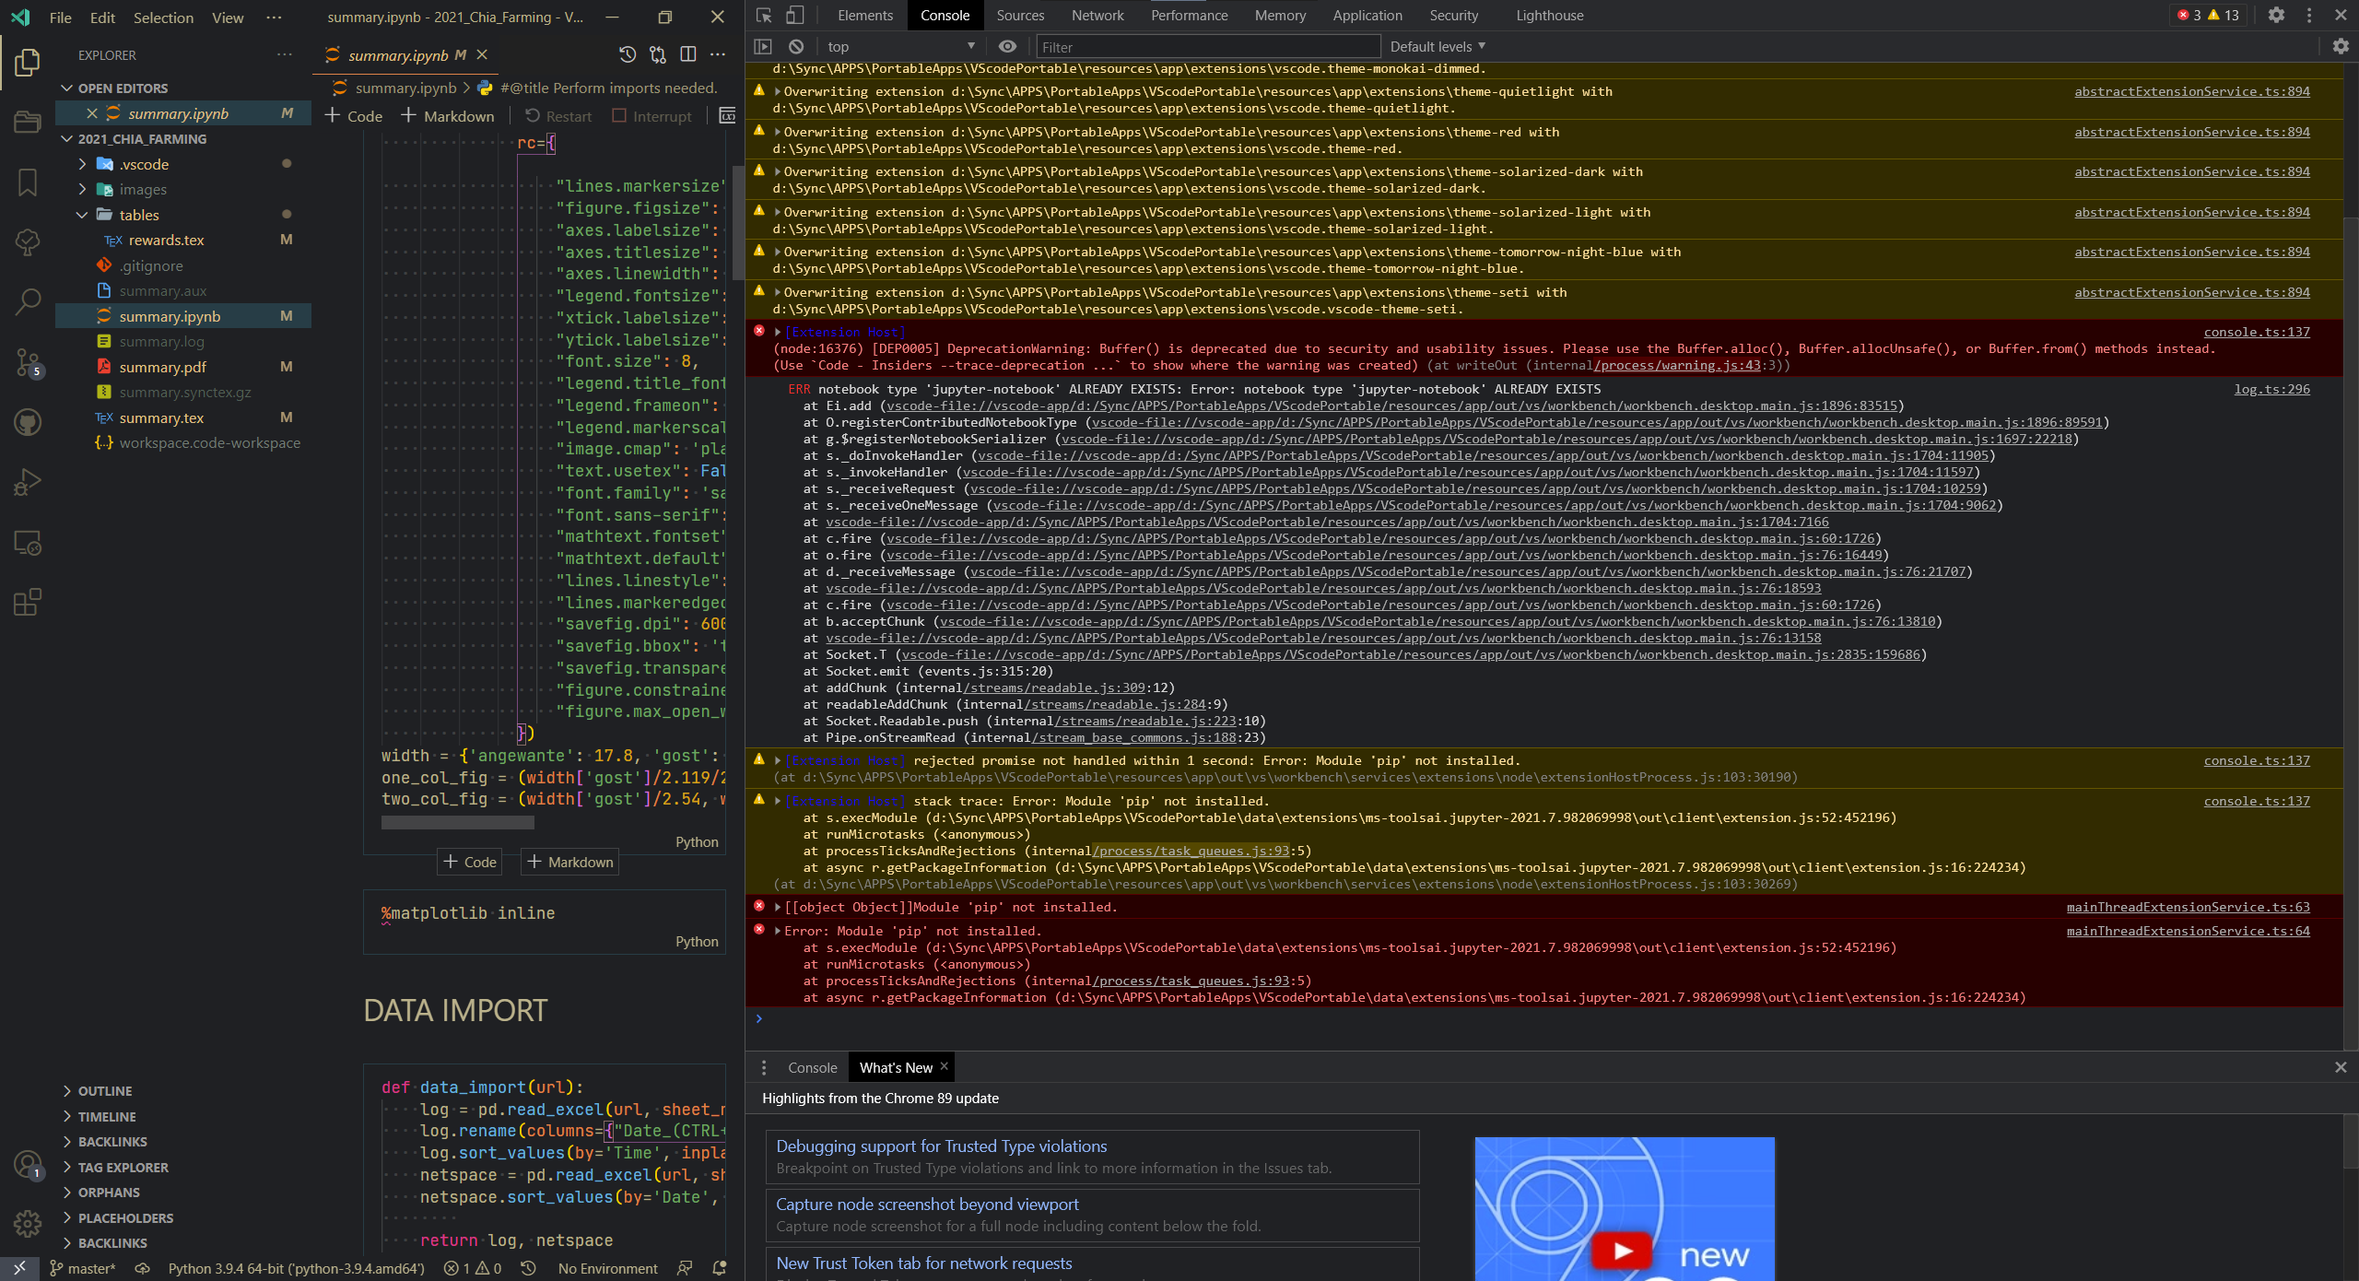Open the Extensions view in the activity bar

27,602
